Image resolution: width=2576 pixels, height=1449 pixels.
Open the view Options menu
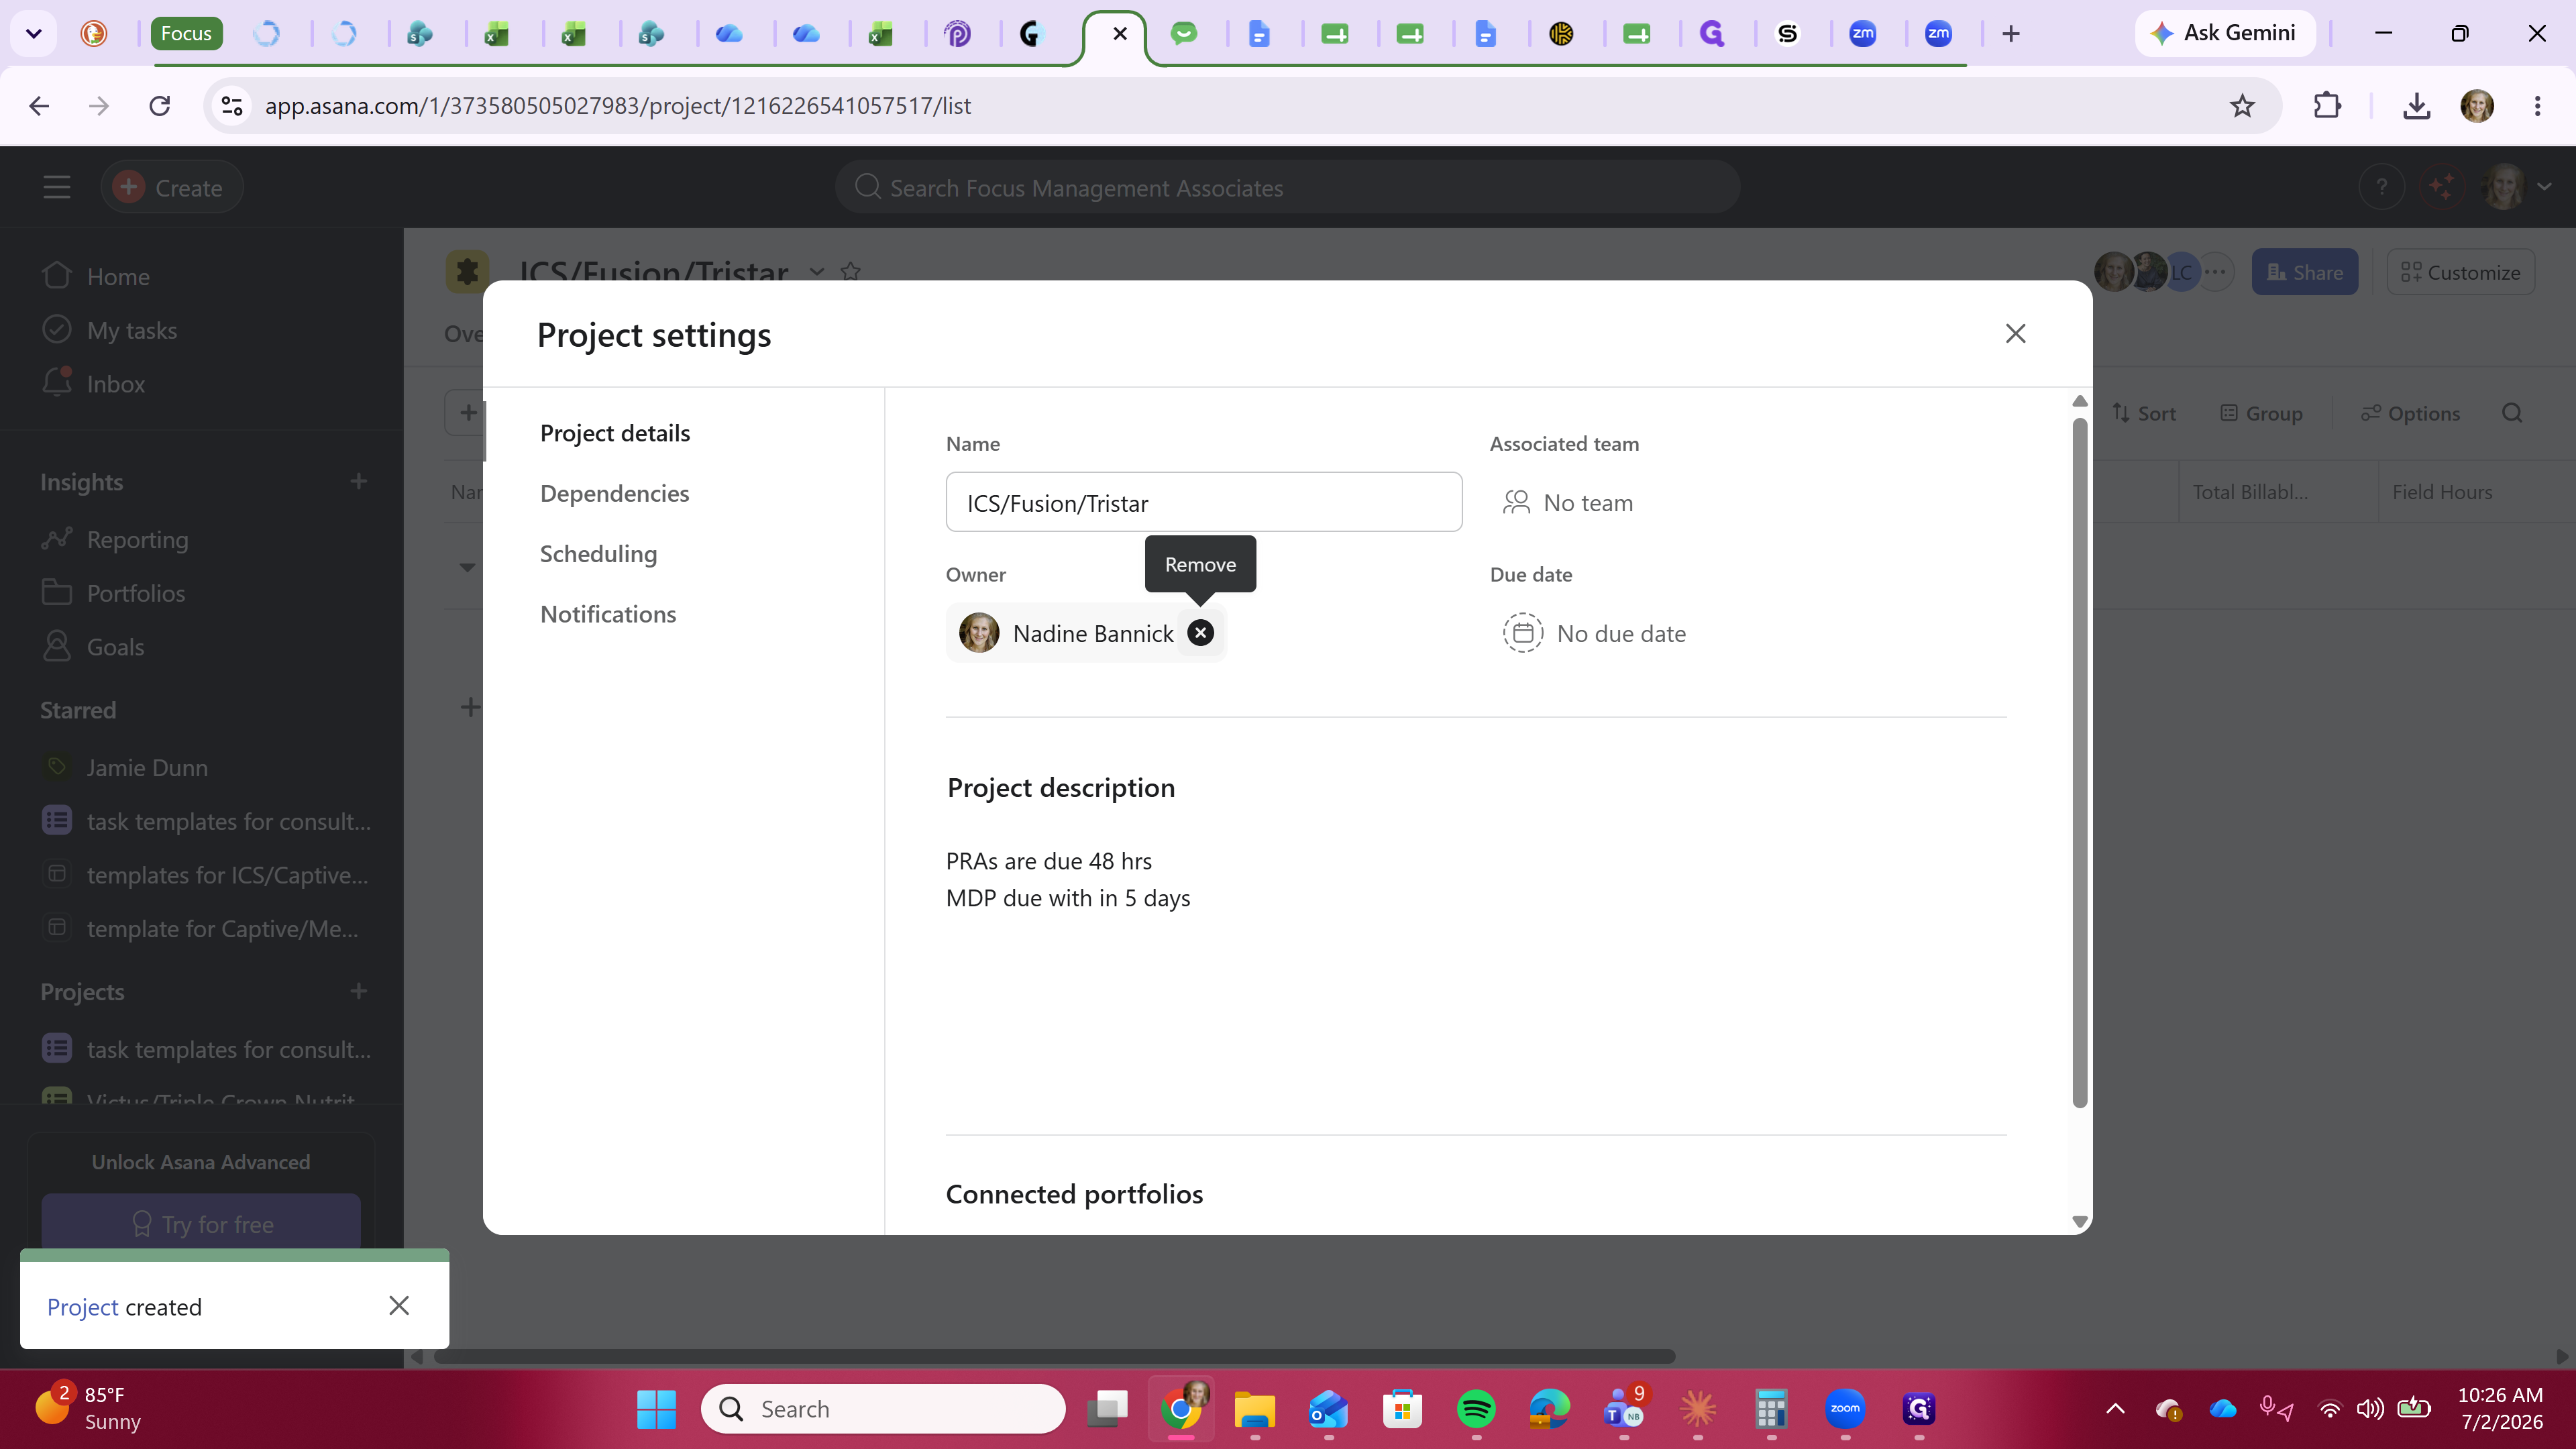(x=2410, y=413)
